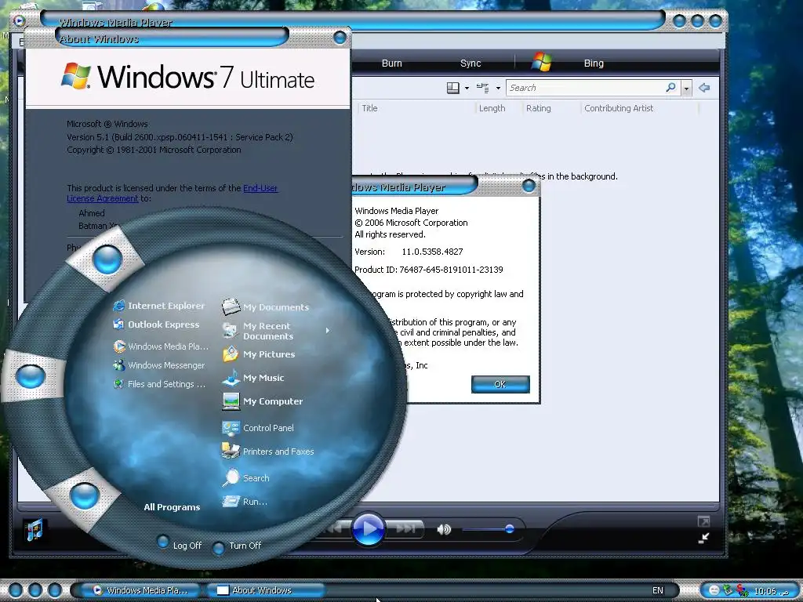Skip to next track
Image resolution: width=803 pixels, height=602 pixels.
pyautogui.click(x=405, y=528)
